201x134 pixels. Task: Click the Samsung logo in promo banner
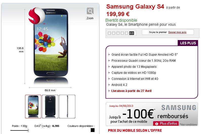179,108
